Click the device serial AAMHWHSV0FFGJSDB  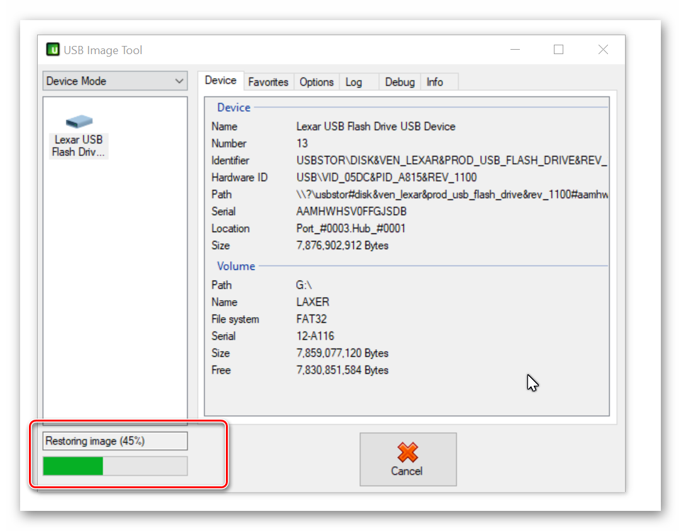click(351, 211)
